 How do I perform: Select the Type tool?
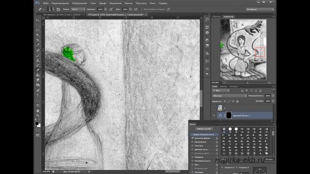click(x=38, y=96)
